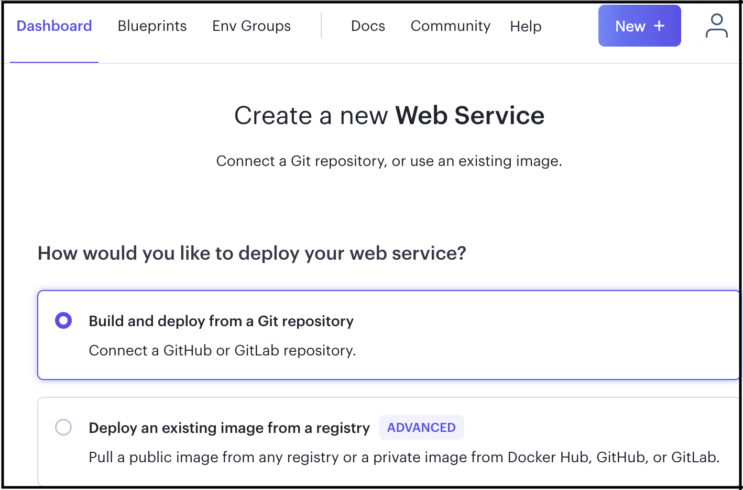Click the 'Create a new Web Service' heading
The image size is (743, 490).
389,116
